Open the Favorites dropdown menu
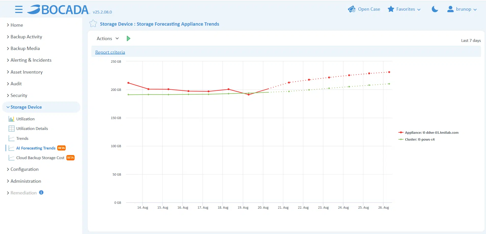The width and height of the screenshot is (486, 234). (x=408, y=9)
